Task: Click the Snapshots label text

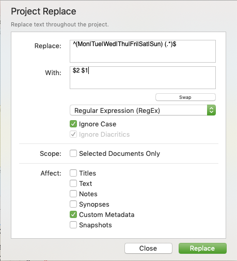Action: tap(96, 225)
